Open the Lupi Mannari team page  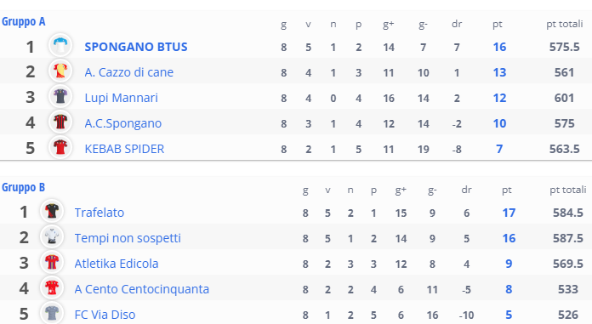pos(121,98)
